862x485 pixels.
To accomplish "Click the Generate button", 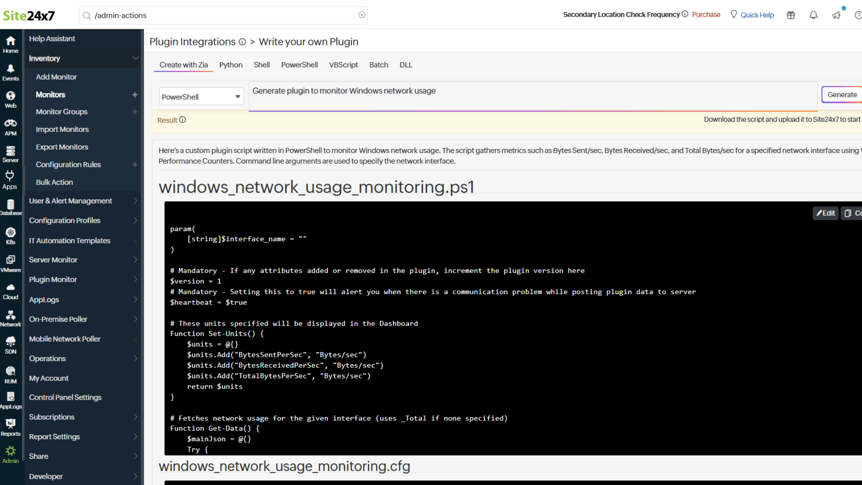I will coord(842,95).
